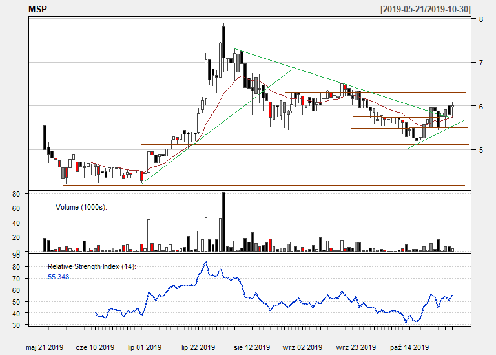
Task: Click the date label cze 10 2019
Action: tap(95, 347)
